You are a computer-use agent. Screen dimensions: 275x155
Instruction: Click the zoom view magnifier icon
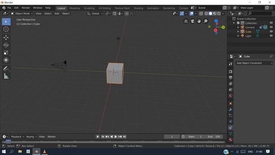205,21
